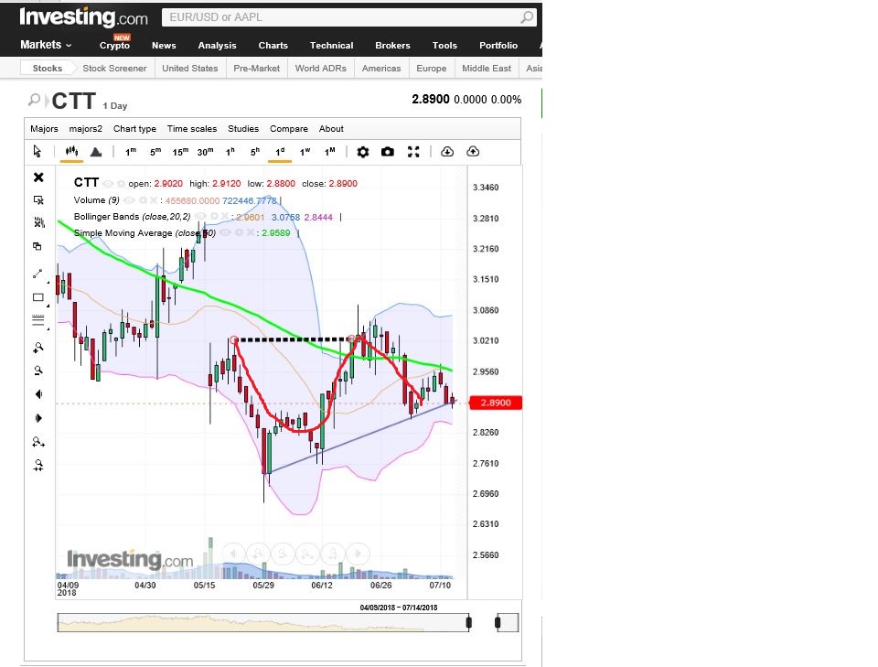This screenshot has height=667, width=878.
Task: Take a chart snapshot with camera icon
Action: pyautogui.click(x=388, y=152)
